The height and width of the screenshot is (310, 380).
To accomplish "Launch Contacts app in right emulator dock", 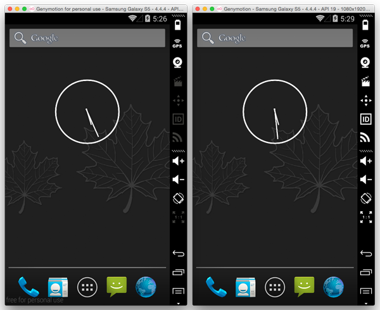I will point(246,287).
